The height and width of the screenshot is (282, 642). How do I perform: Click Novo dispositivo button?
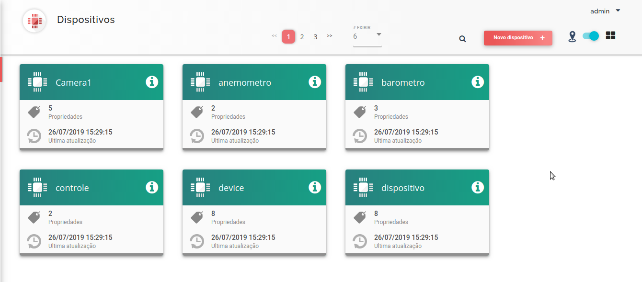coord(518,38)
